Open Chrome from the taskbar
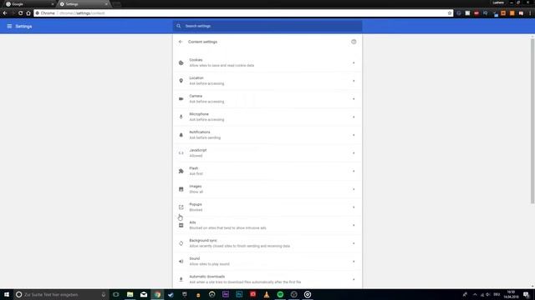This screenshot has height=300, width=535. (x=157, y=294)
